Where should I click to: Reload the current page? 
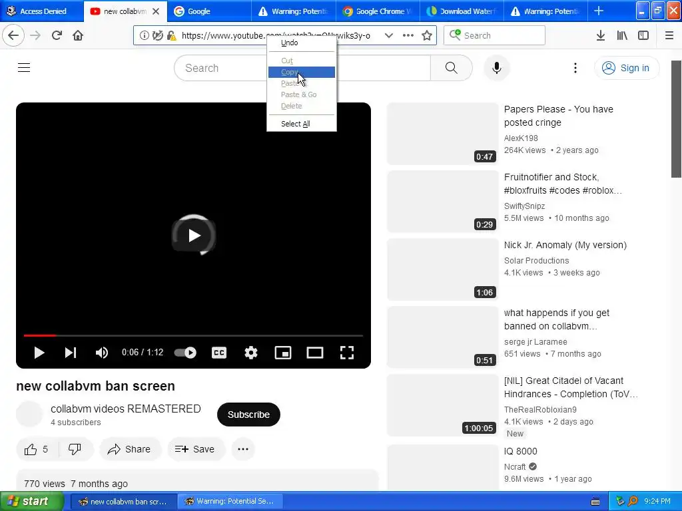coord(57,35)
